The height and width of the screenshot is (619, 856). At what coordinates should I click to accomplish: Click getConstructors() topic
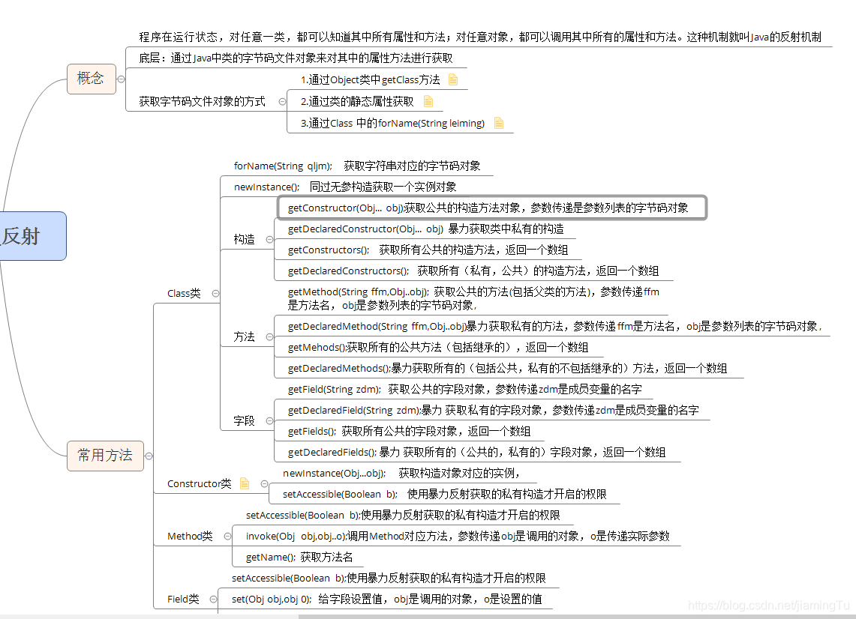(428, 250)
